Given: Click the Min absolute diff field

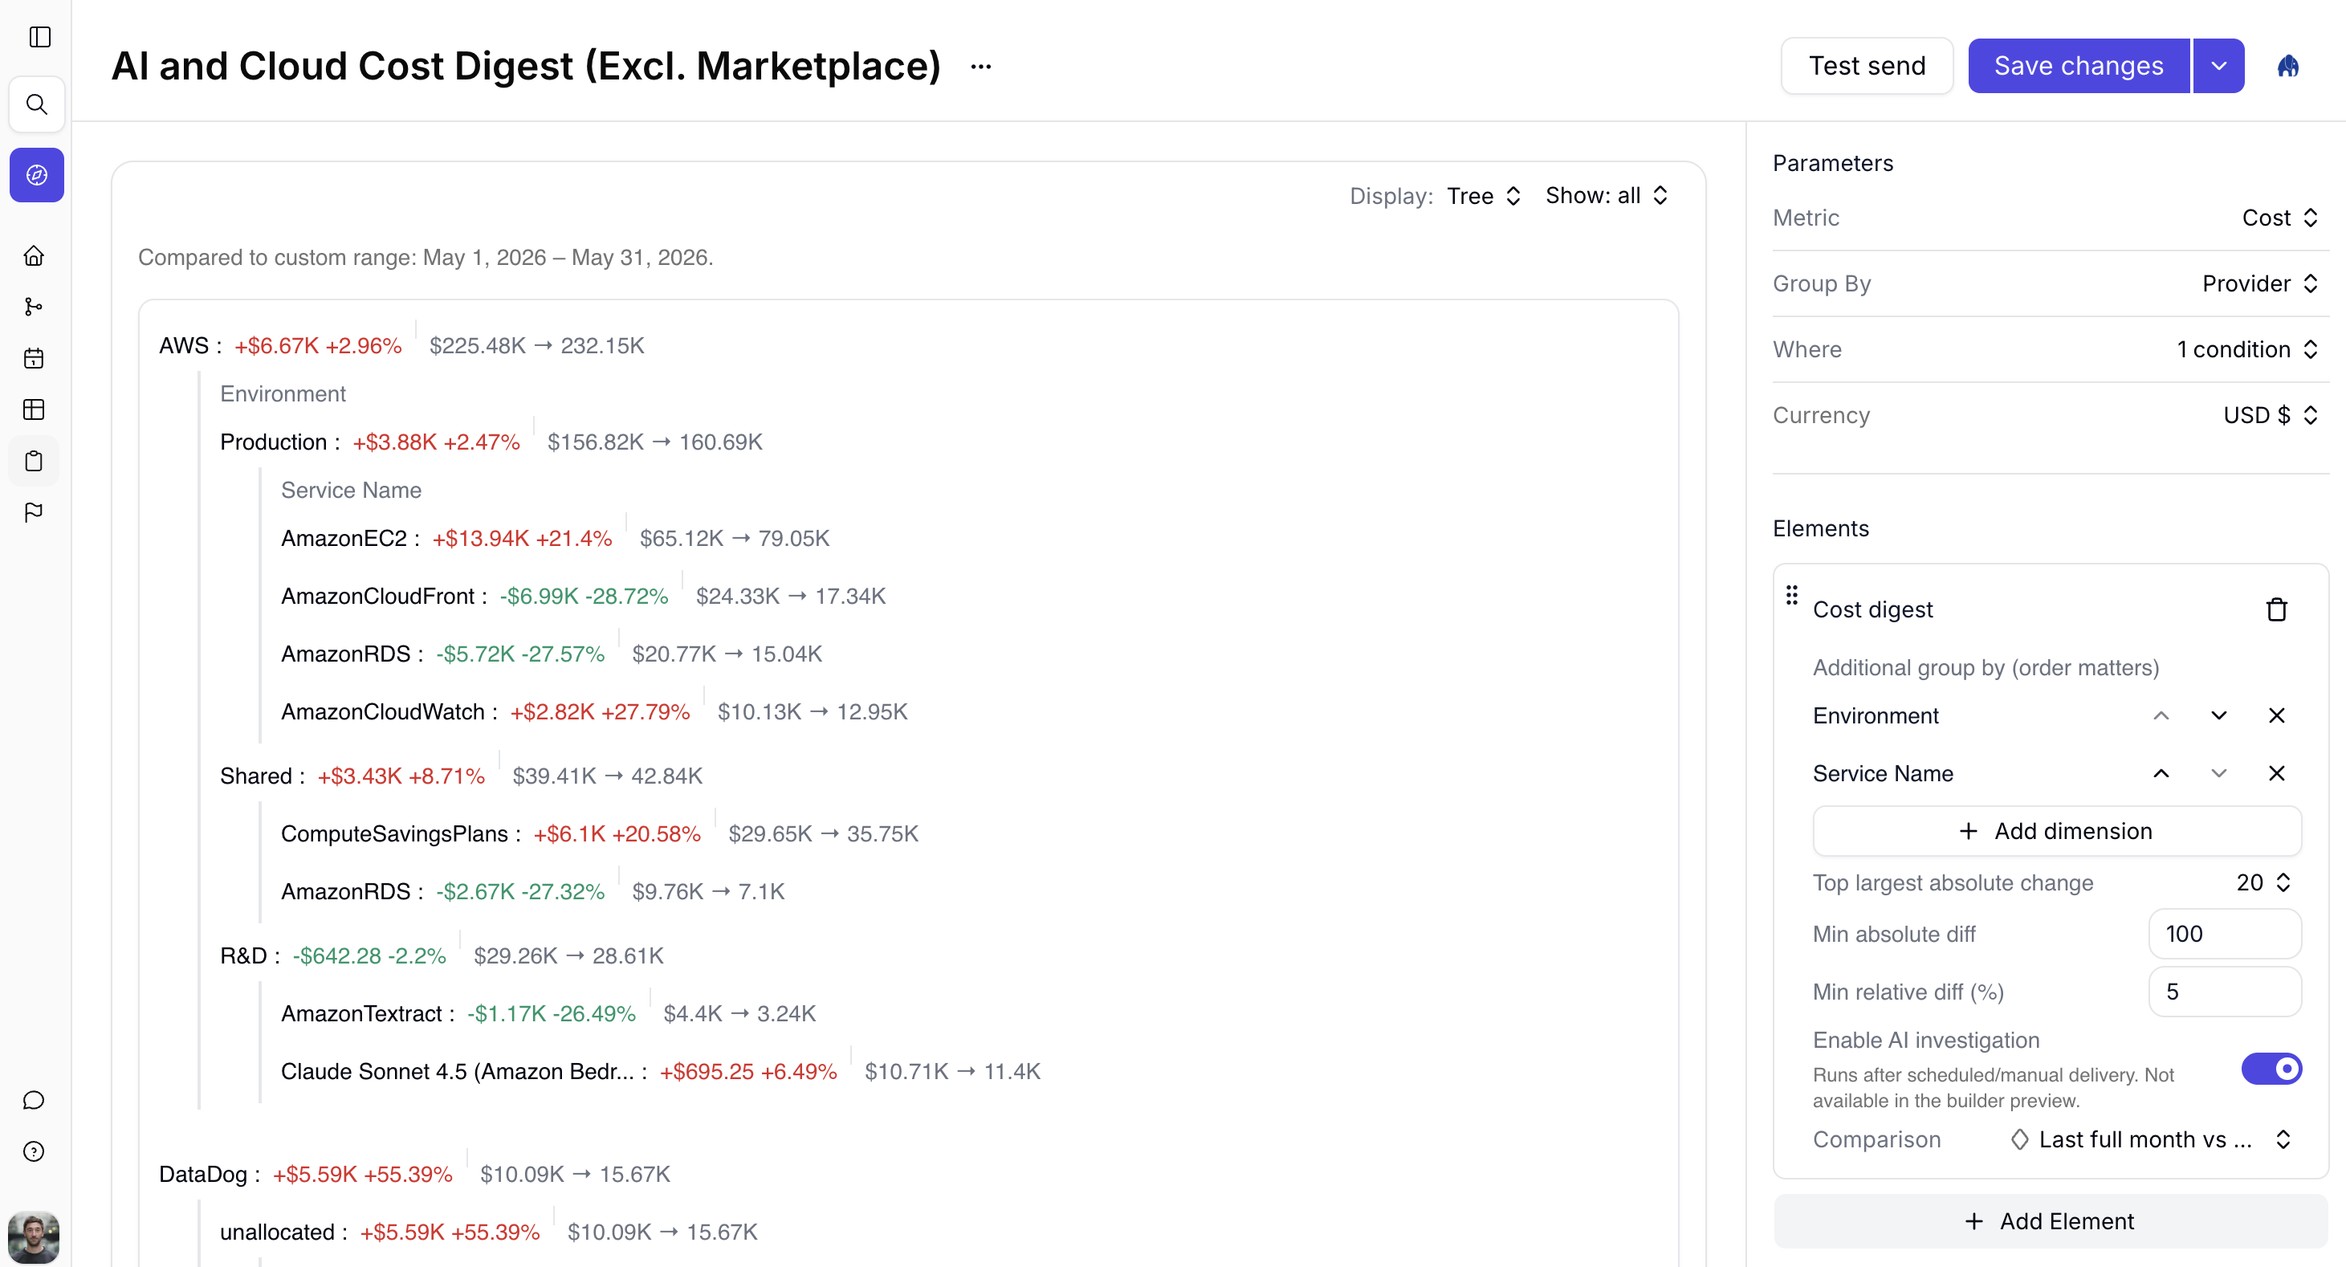Looking at the screenshot, I should (x=2224, y=934).
